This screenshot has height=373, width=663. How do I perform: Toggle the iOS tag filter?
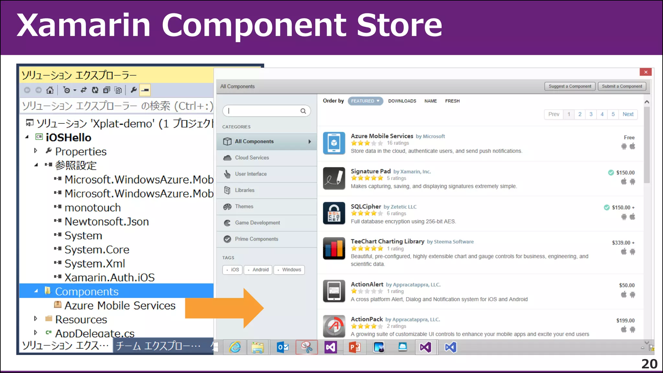coord(232,270)
